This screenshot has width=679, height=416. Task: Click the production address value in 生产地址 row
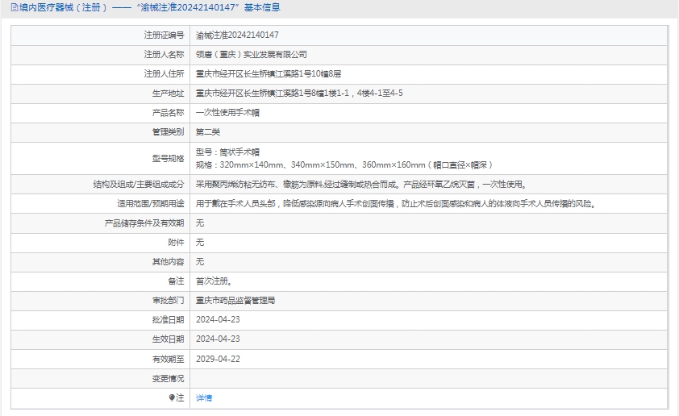[299, 93]
